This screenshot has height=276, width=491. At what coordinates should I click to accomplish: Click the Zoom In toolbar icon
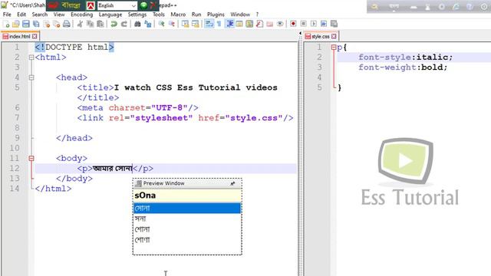point(162,24)
